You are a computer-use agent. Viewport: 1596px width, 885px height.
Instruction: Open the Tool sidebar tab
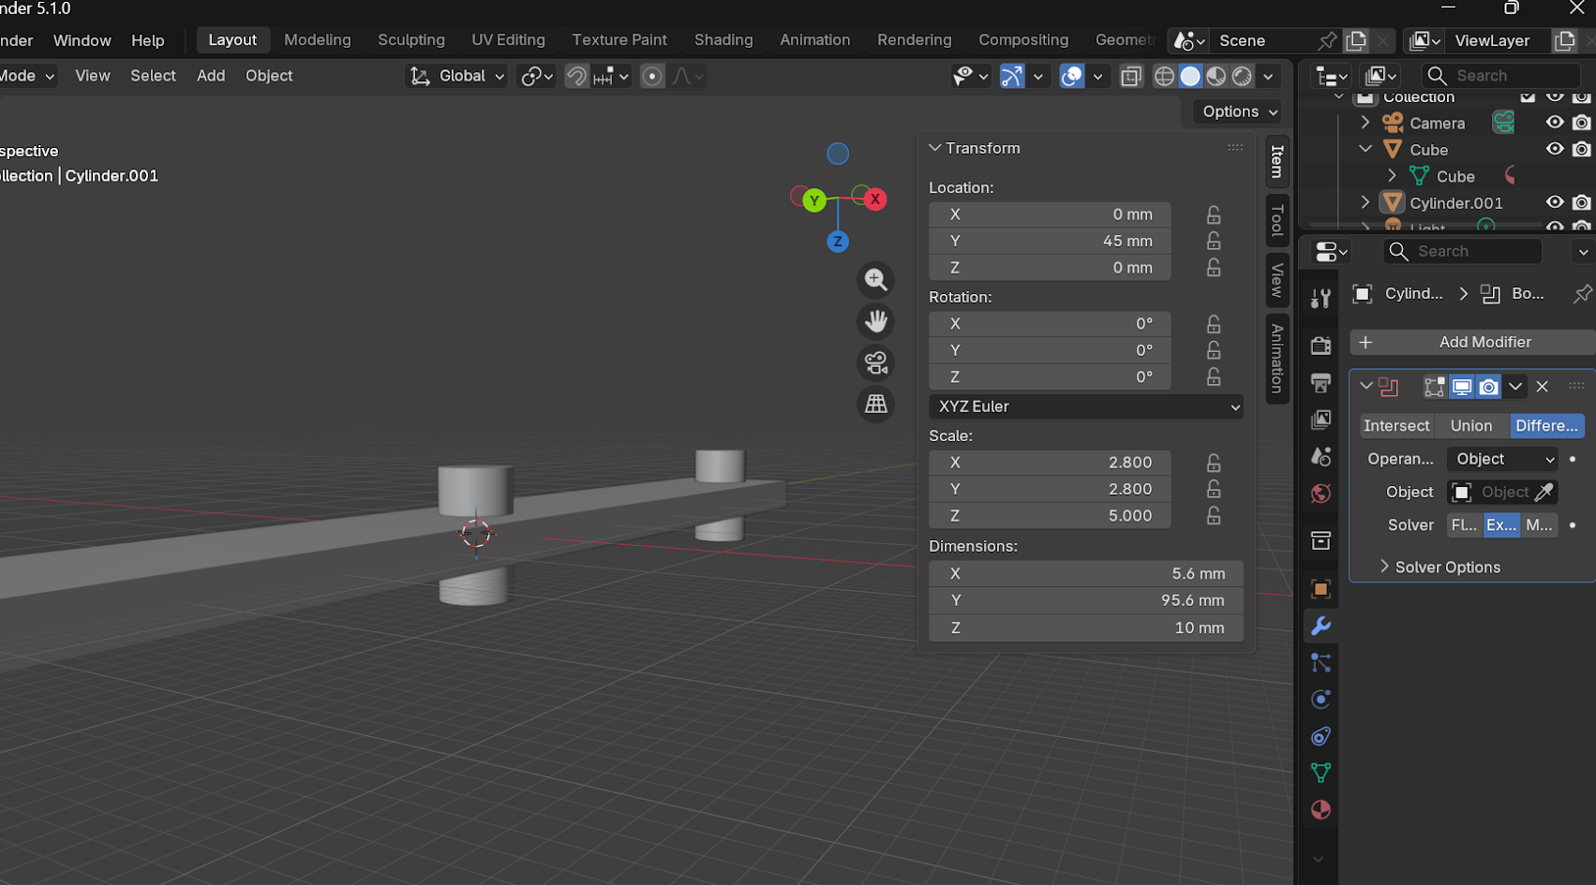[1276, 221]
